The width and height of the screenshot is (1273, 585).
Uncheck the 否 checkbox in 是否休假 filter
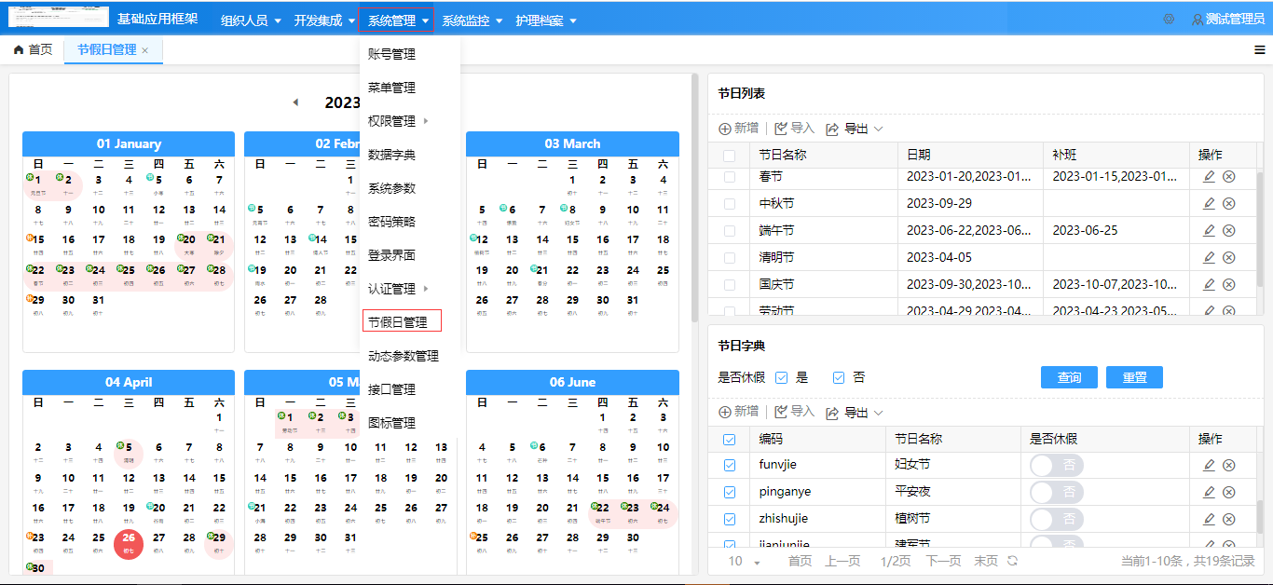(839, 376)
